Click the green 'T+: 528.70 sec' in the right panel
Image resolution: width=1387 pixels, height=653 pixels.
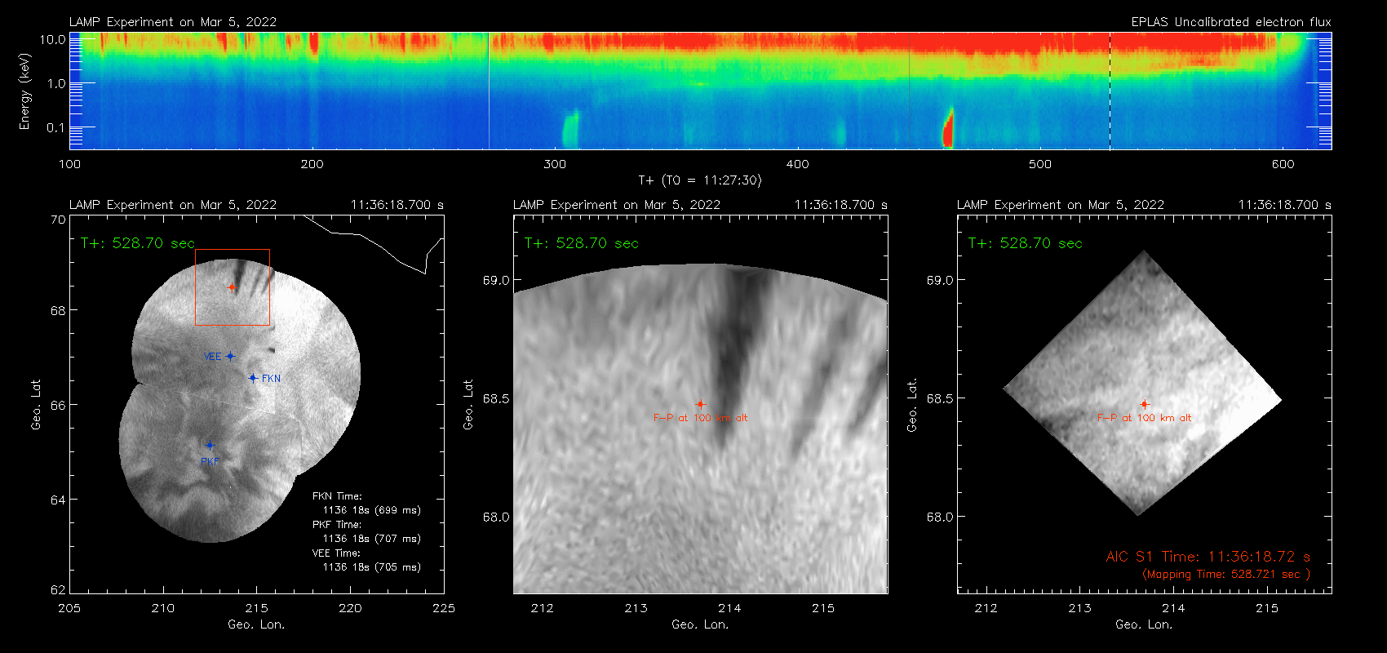click(x=1026, y=243)
